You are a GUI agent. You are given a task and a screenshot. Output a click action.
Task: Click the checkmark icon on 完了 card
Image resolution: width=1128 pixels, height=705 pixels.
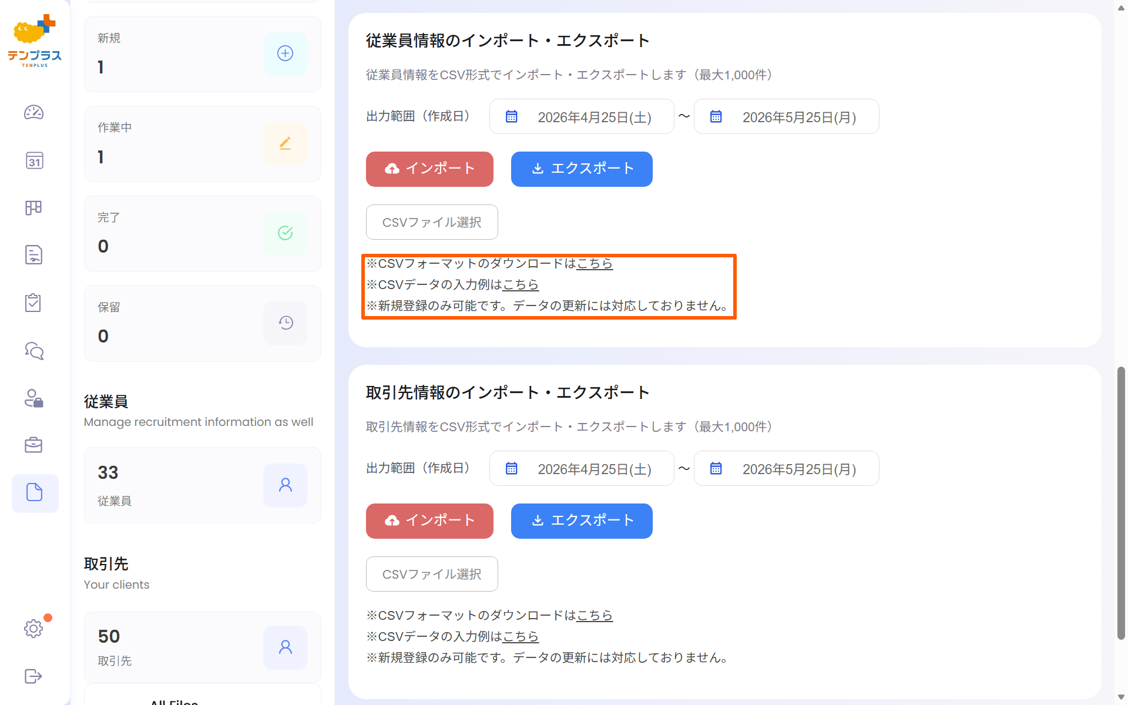285,233
